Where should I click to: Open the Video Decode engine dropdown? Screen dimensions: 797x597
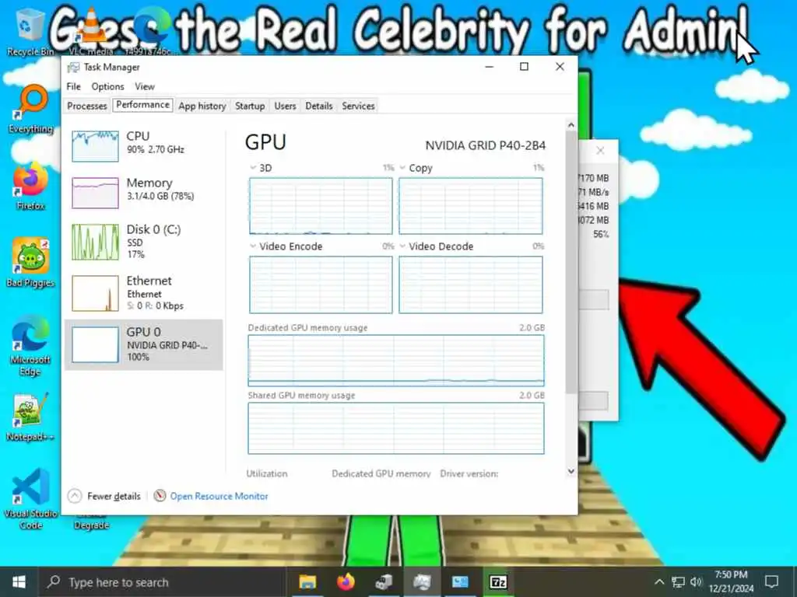[x=402, y=246]
